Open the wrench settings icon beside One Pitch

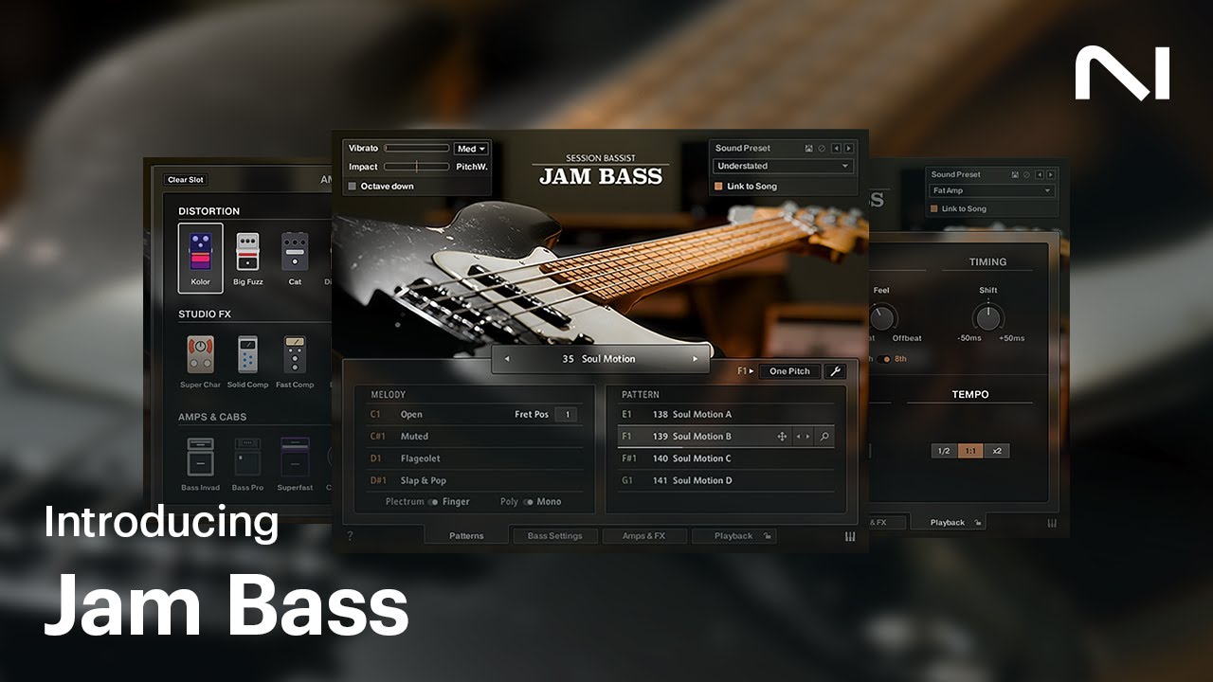835,371
